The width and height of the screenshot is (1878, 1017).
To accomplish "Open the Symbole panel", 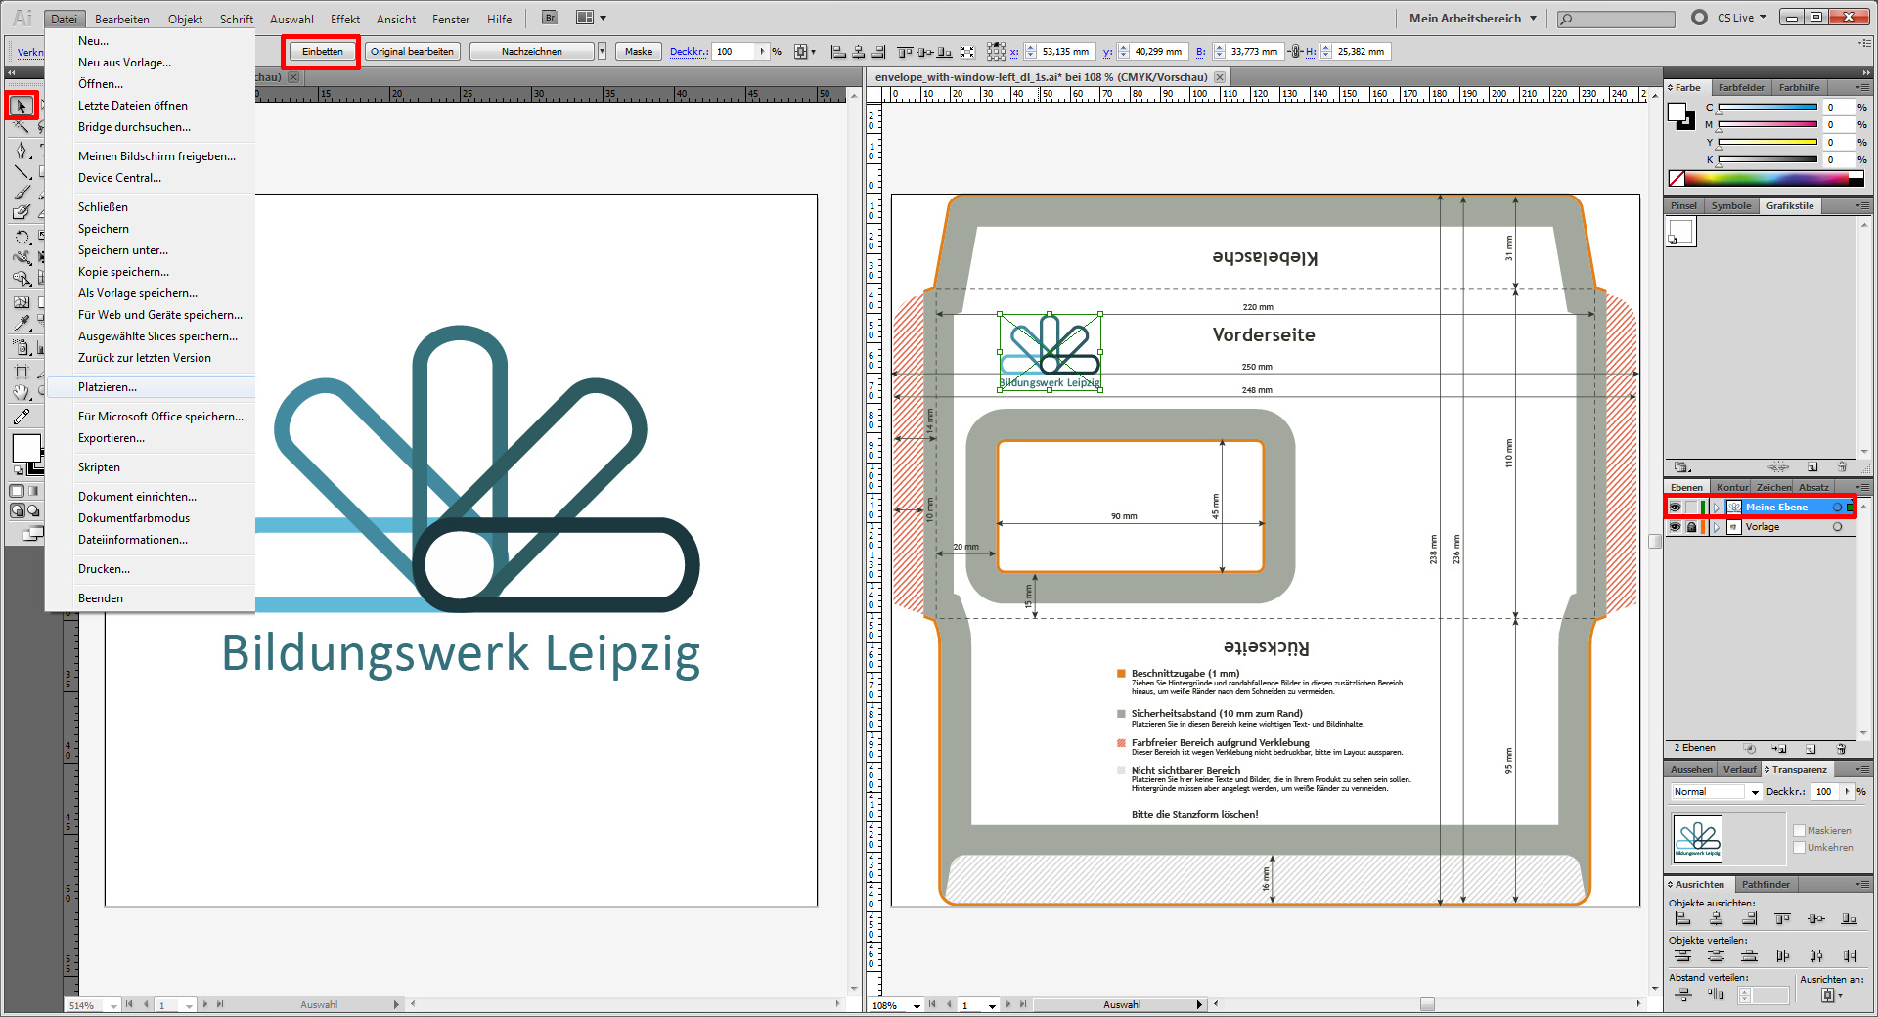I will (x=1730, y=205).
